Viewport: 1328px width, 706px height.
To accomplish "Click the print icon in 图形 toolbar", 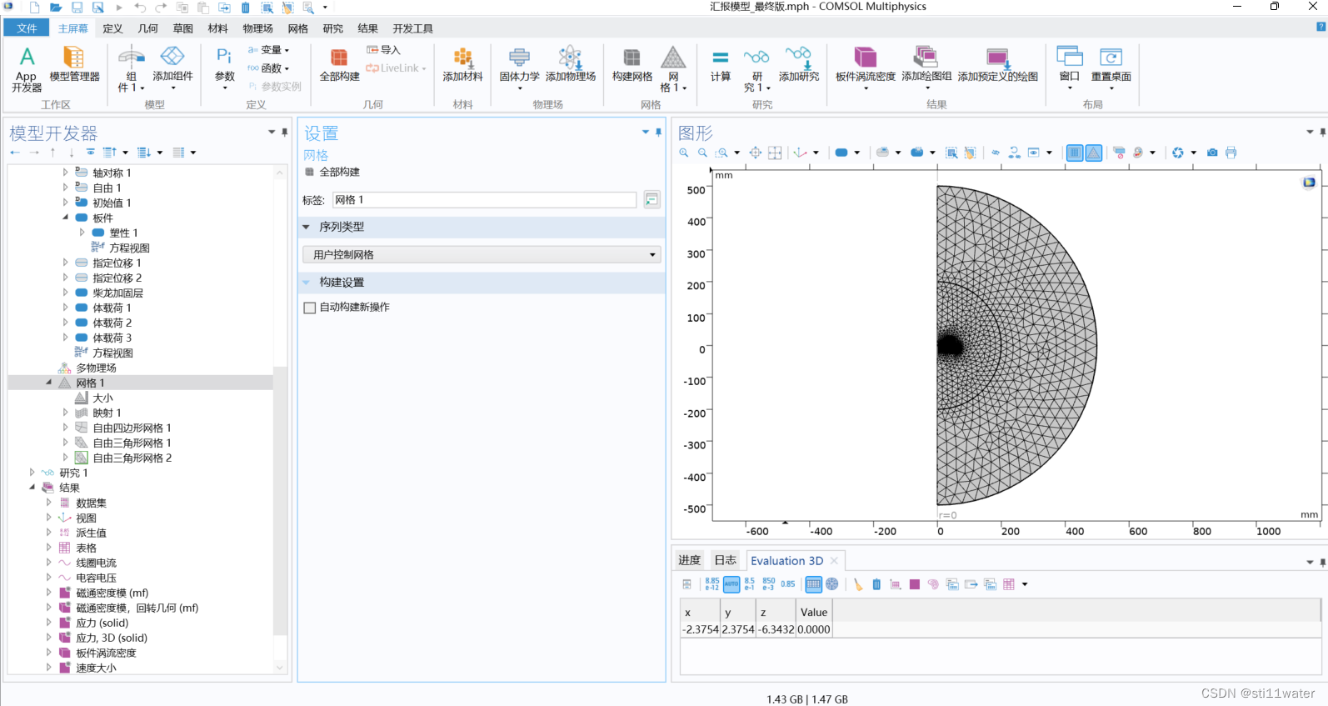I will (1231, 153).
